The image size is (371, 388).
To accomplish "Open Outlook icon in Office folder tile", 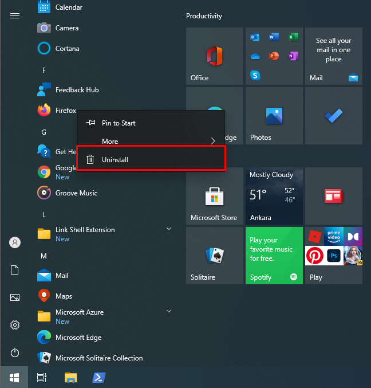I will click(x=255, y=37).
